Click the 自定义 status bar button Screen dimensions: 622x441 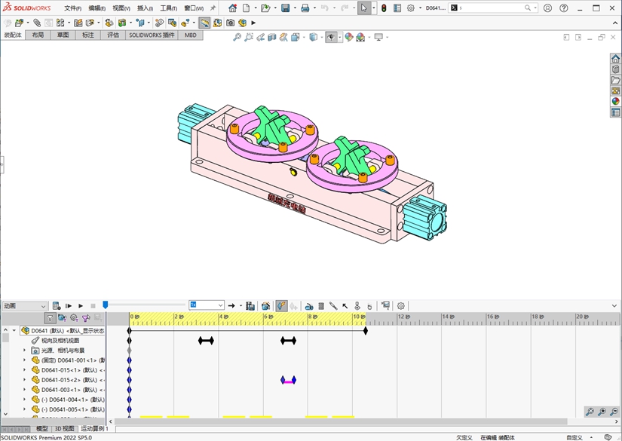tap(575, 437)
